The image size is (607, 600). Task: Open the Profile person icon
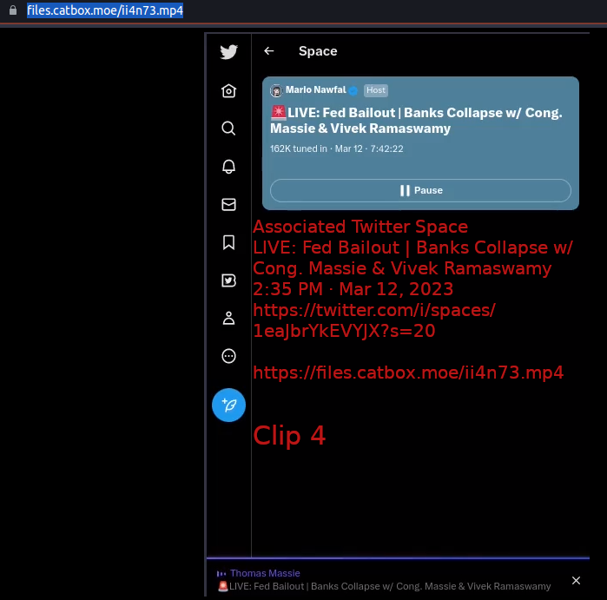click(228, 318)
